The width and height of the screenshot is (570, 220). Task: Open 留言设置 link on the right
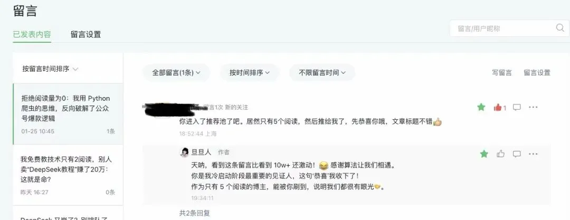(x=537, y=73)
